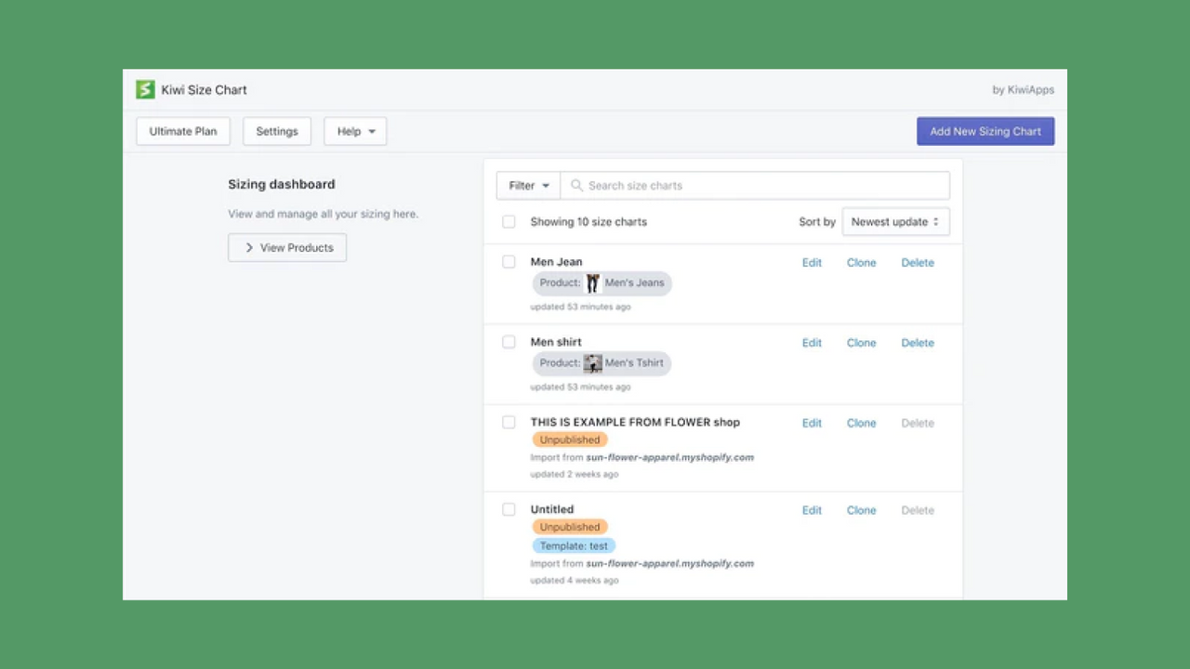Tick the Men Jean row checkbox
Image resolution: width=1190 pixels, height=669 pixels.
(x=509, y=262)
